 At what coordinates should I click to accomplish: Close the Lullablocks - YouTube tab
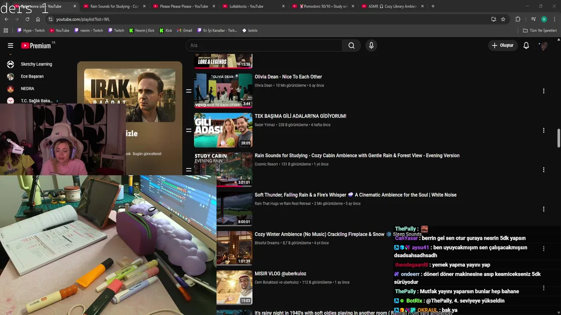coord(283,6)
